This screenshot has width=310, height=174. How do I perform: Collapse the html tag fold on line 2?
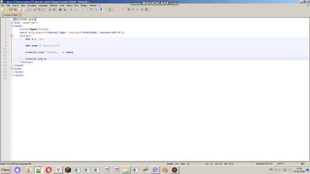[x=11, y=23]
